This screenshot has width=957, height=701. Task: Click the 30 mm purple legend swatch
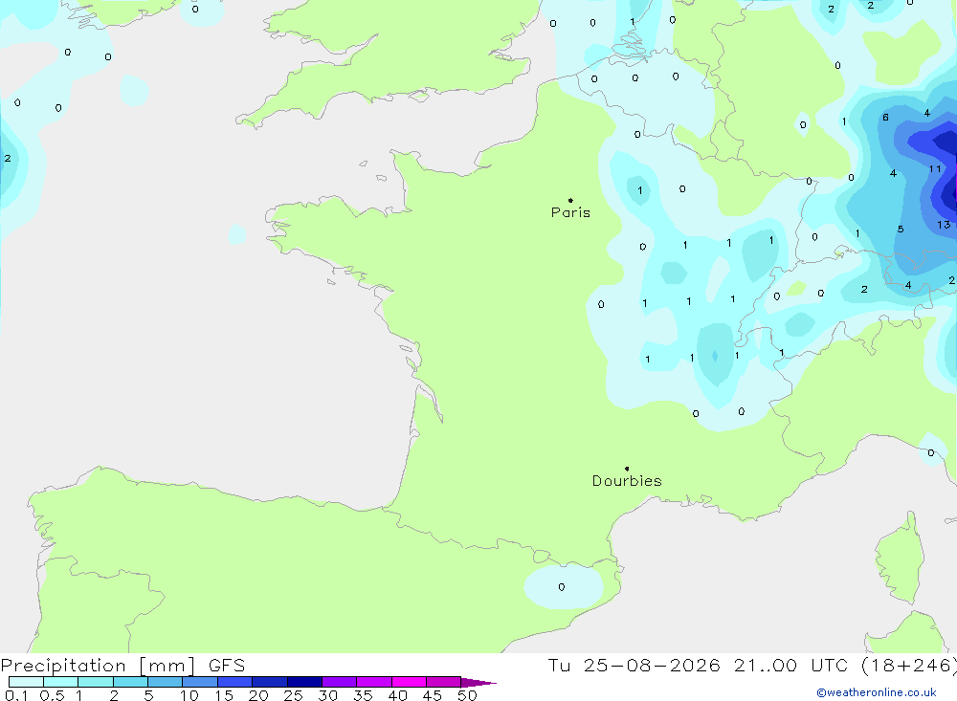tap(339, 682)
